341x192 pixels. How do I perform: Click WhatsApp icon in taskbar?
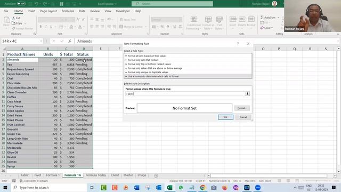coord(181,187)
